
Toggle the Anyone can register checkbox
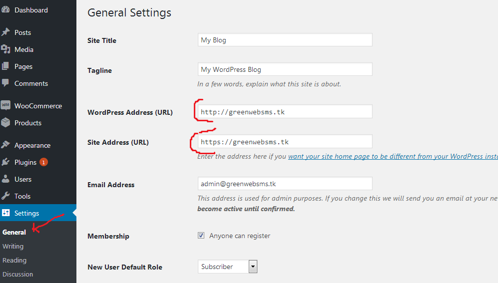click(x=201, y=236)
